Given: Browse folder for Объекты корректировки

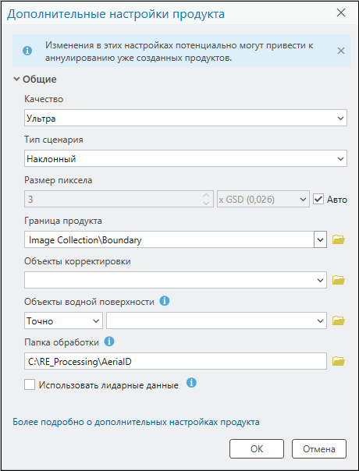Looking at the screenshot, I should click(x=338, y=280).
